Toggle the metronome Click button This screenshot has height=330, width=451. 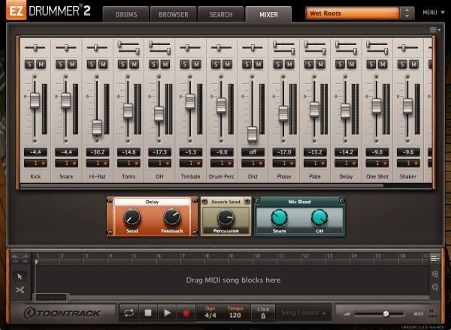click(x=263, y=312)
